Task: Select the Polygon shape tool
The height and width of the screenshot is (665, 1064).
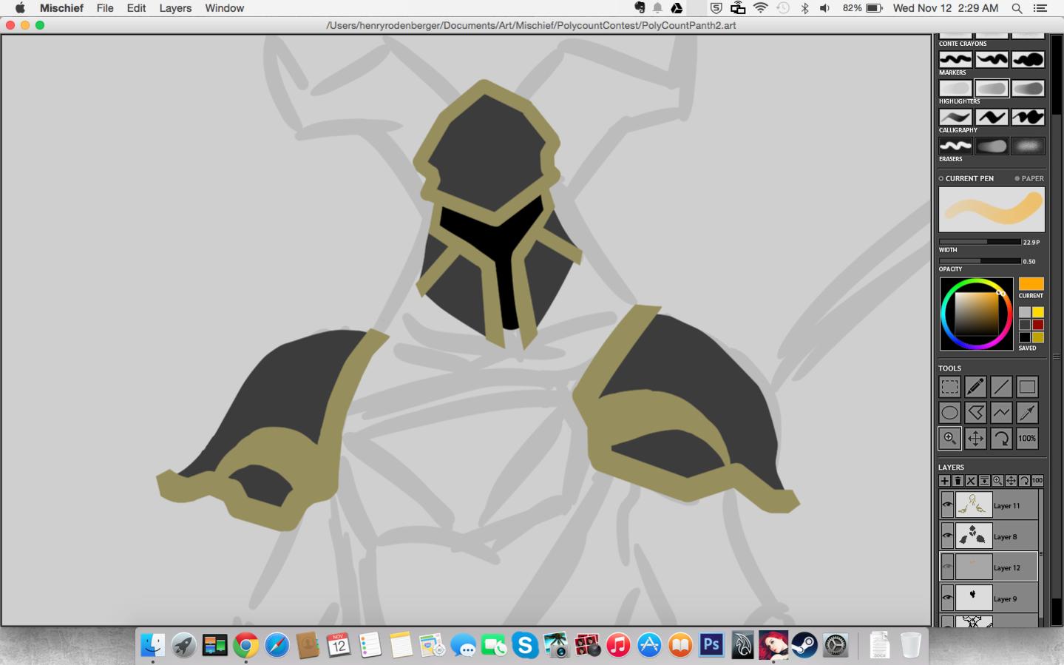Action: pyautogui.click(x=975, y=413)
